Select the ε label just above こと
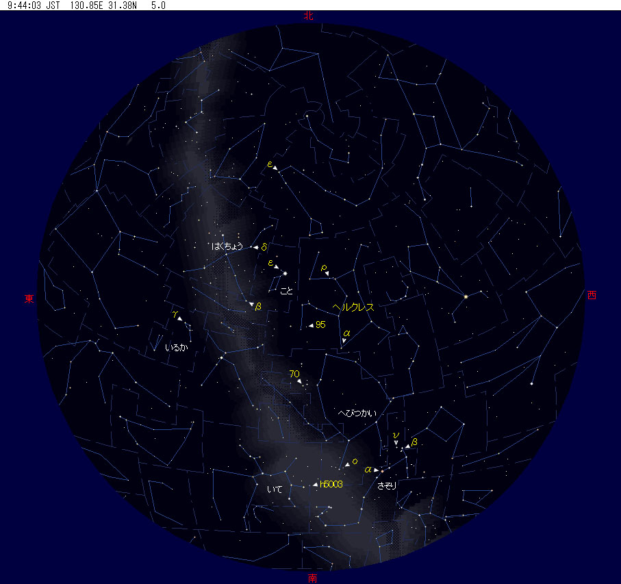Viewport: 621px width, 584px height. coord(270,262)
